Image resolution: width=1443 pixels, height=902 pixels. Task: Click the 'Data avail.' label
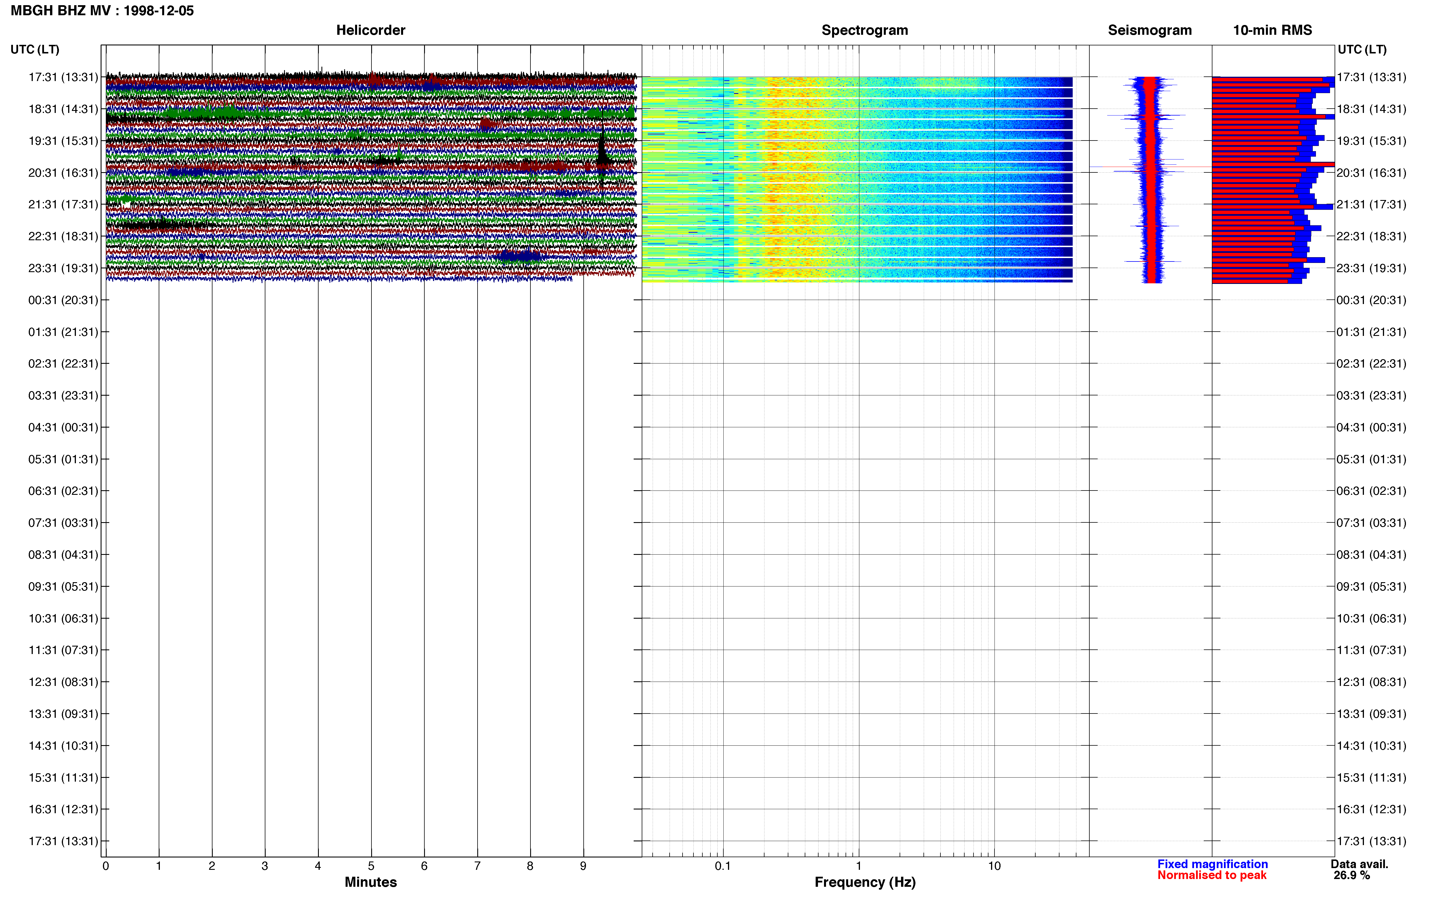1359,864
